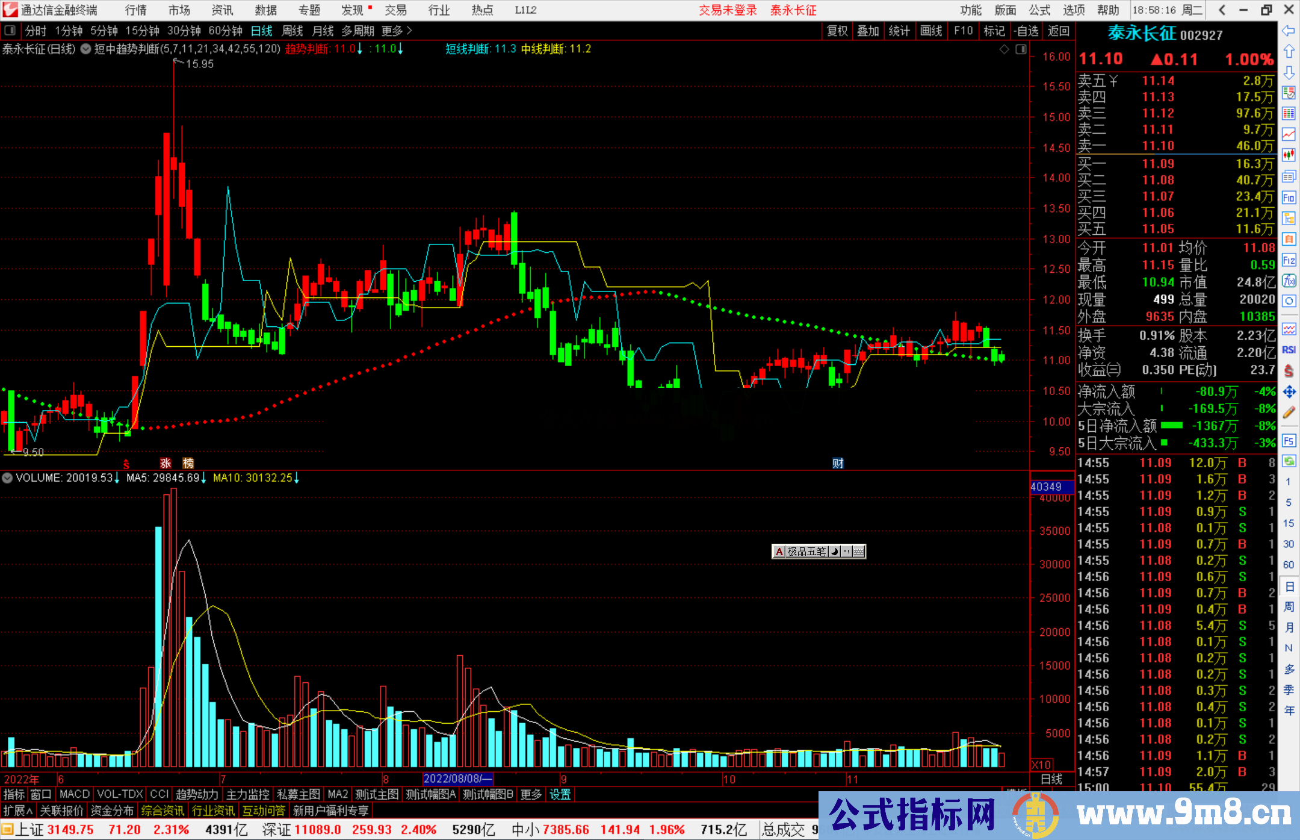Toggle the left panel button beside 分时
Image resolution: width=1300 pixels, height=840 pixels.
[x=10, y=31]
